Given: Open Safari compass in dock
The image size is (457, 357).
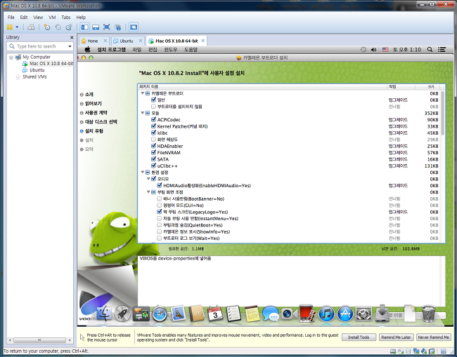Looking at the screenshot, I should tap(160, 314).
